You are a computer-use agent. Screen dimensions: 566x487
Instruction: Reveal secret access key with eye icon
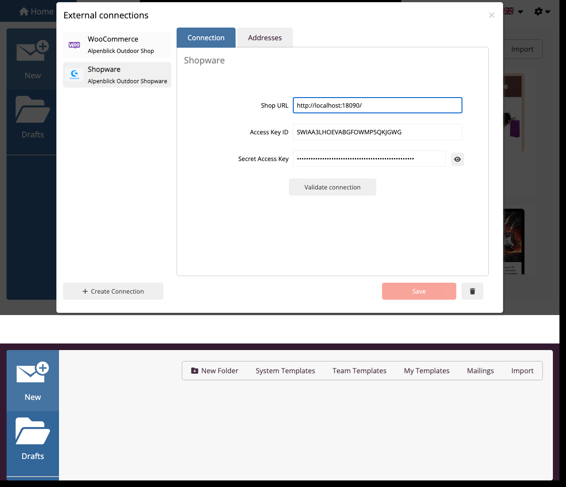tap(457, 159)
